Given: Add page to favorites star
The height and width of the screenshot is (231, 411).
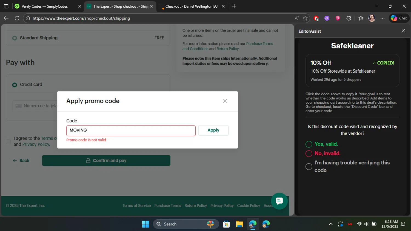Looking at the screenshot, I should pyautogui.click(x=305, y=18).
